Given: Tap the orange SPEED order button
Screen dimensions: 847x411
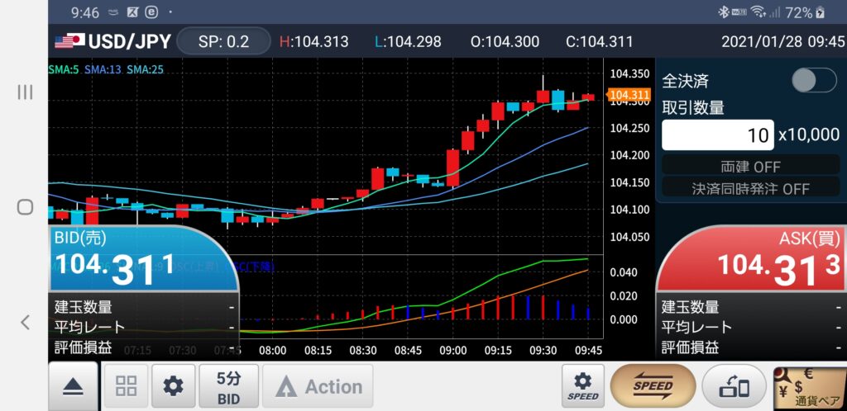Looking at the screenshot, I should pyautogui.click(x=653, y=386).
